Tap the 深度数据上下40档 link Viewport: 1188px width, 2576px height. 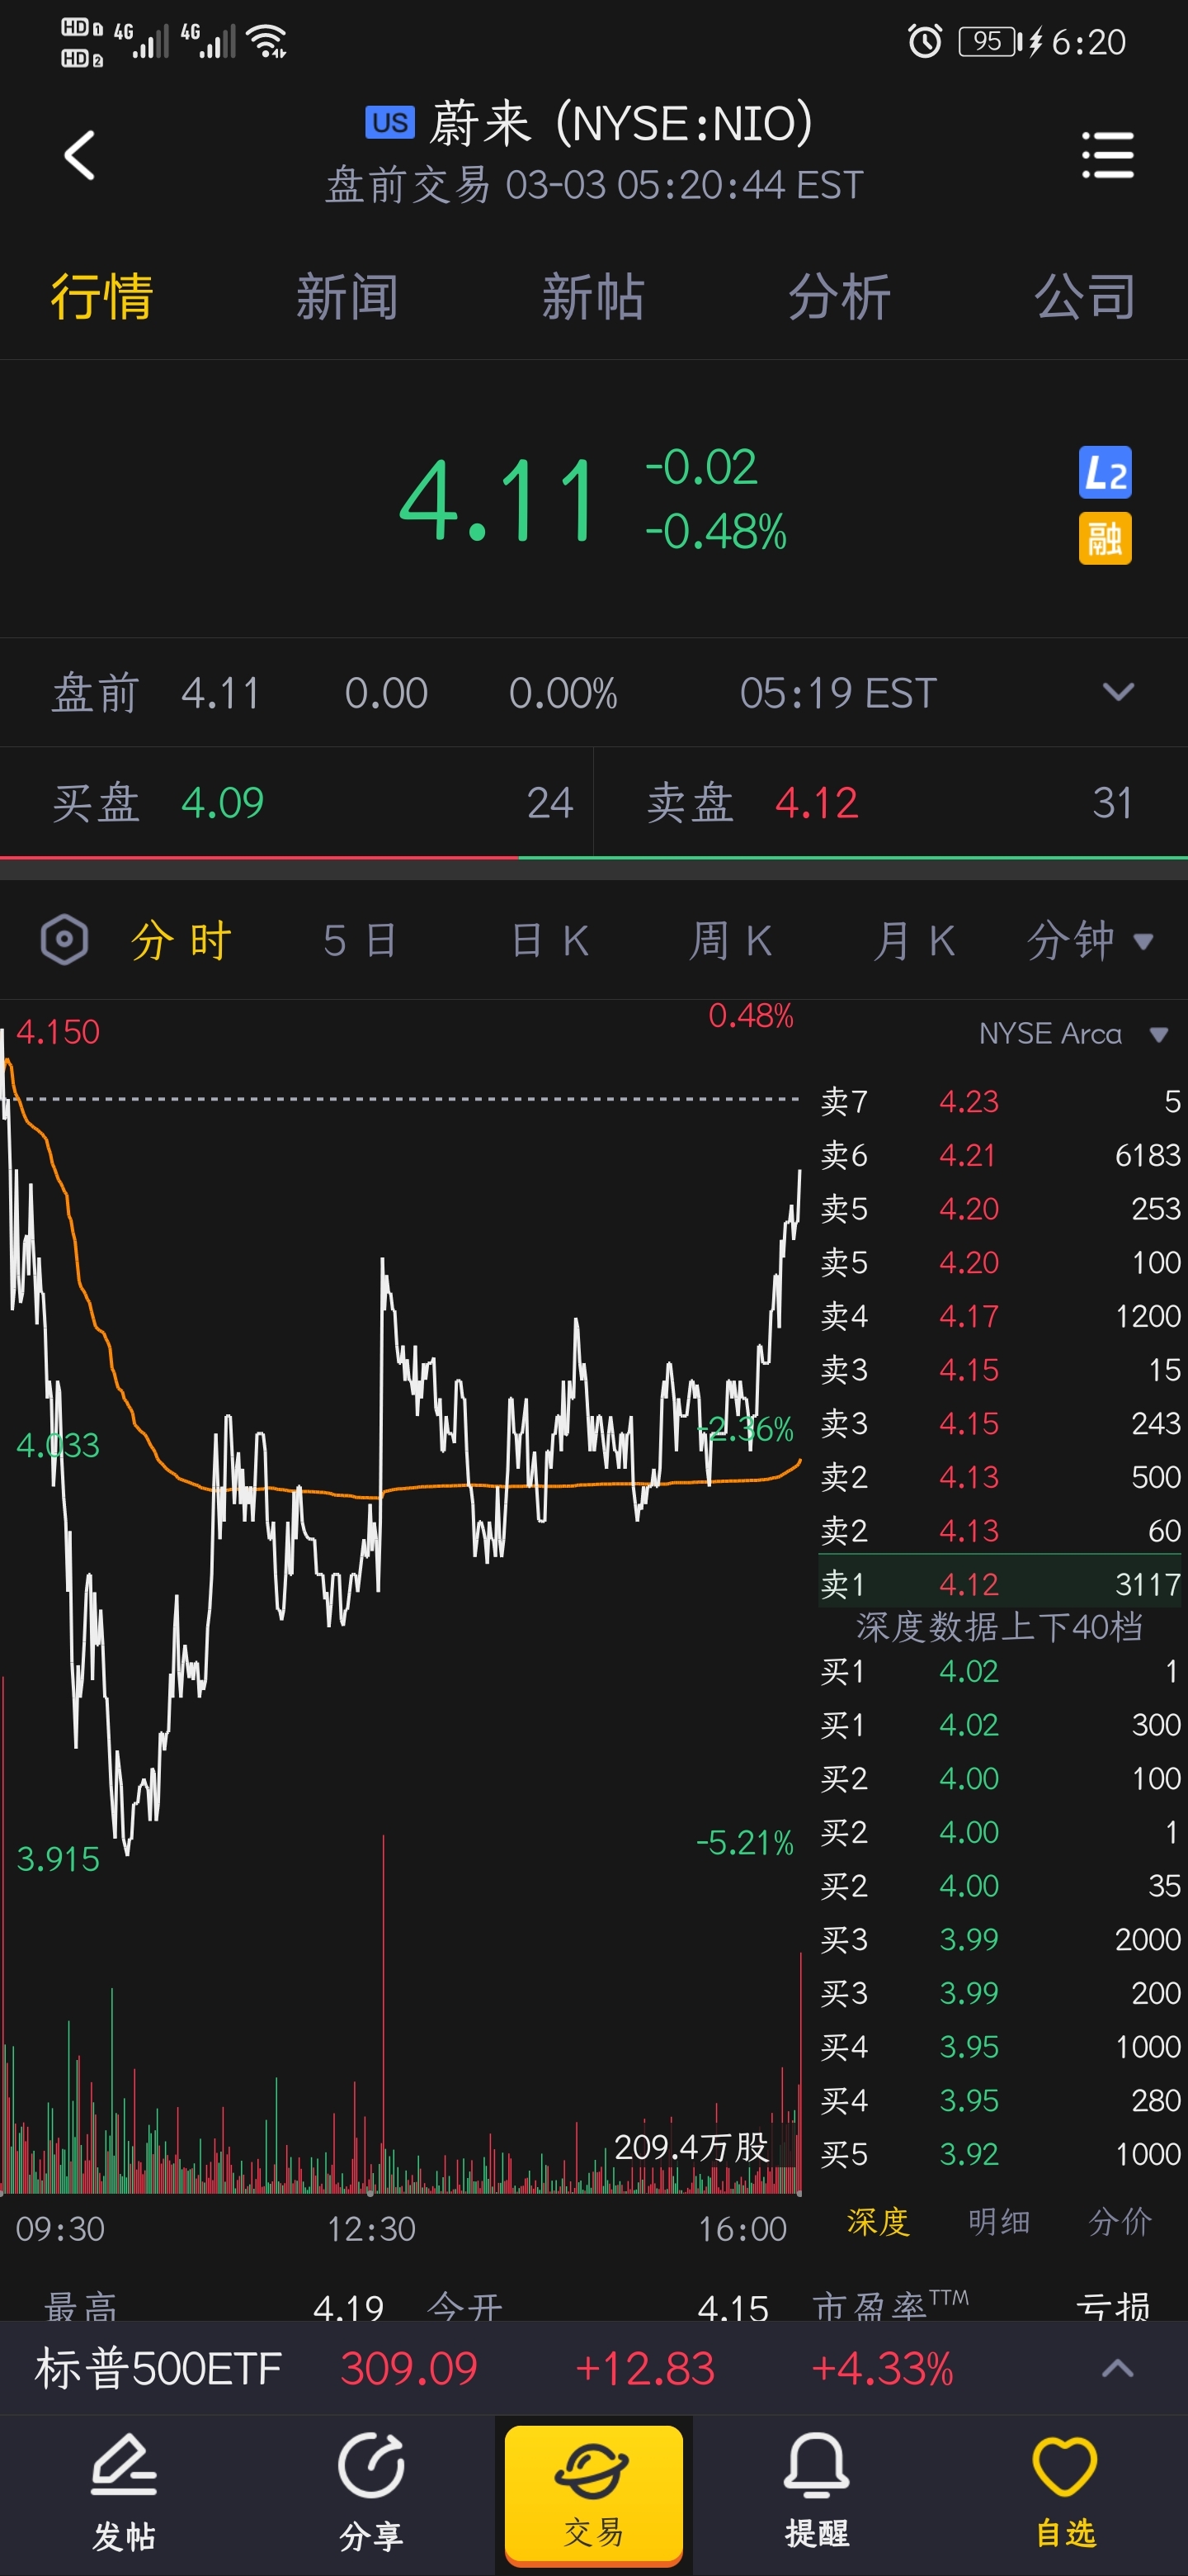click(999, 1627)
